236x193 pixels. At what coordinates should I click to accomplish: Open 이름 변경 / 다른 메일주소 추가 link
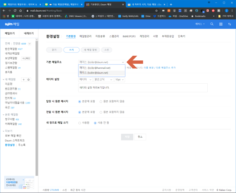159,68
